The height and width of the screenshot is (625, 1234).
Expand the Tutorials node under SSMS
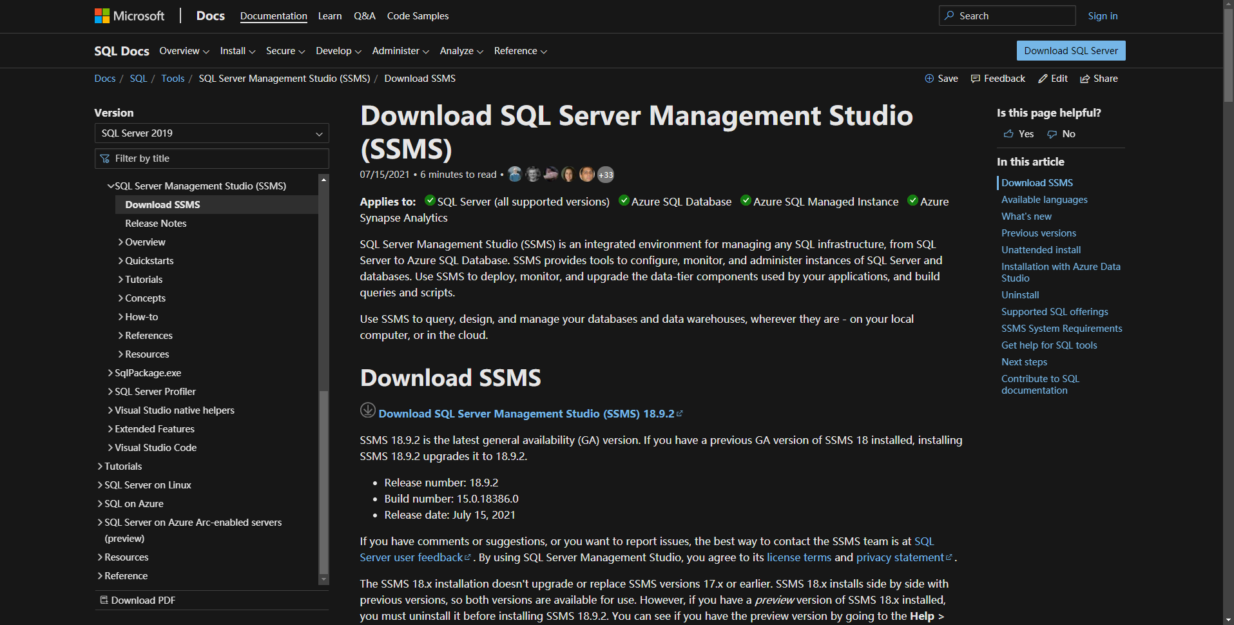(121, 280)
